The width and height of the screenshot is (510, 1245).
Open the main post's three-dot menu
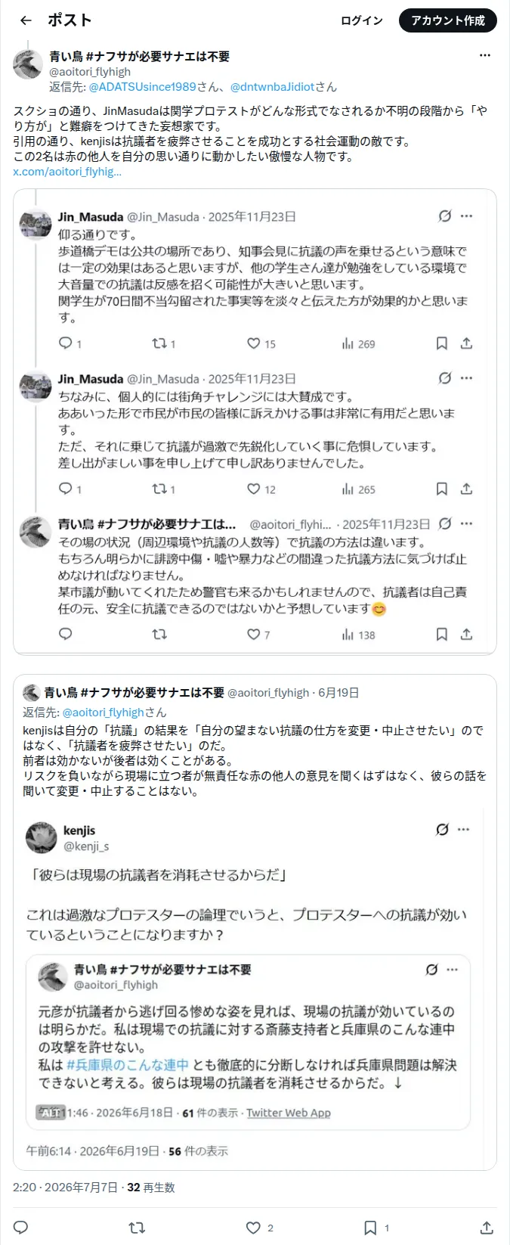(x=485, y=55)
